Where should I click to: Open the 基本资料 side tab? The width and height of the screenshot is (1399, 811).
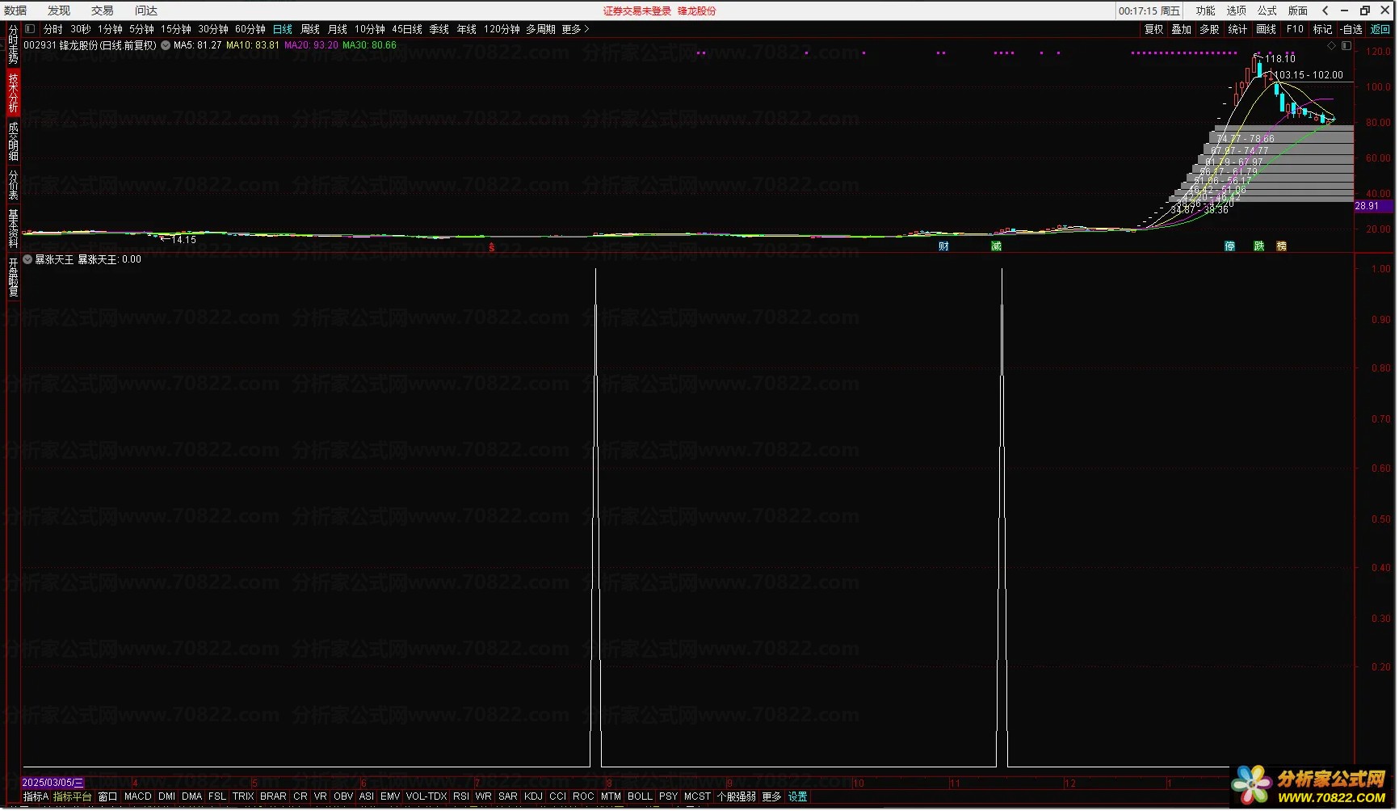pos(13,229)
